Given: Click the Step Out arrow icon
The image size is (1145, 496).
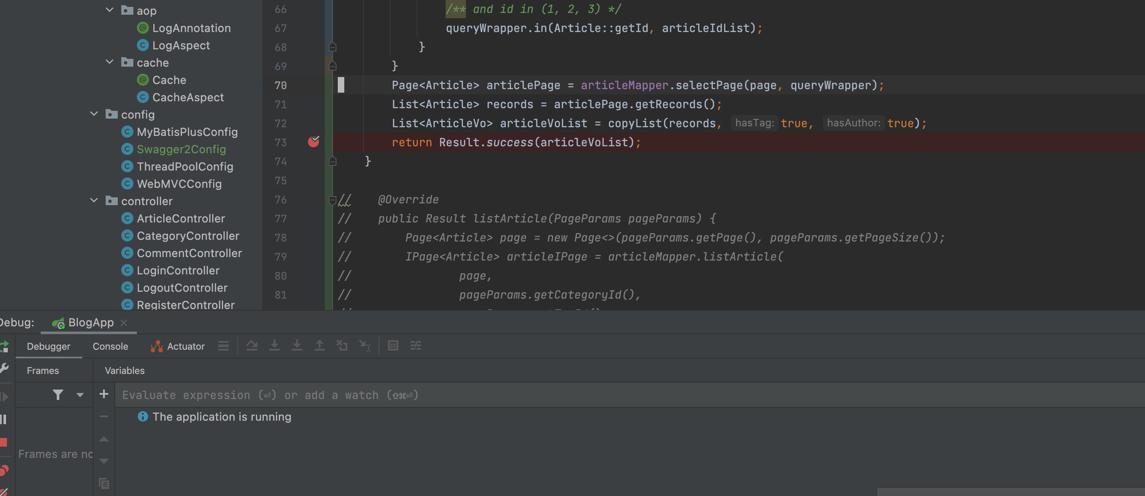Looking at the screenshot, I should [319, 346].
